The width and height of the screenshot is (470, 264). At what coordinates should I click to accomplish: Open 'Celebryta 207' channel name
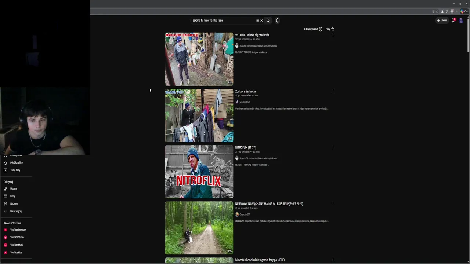(x=245, y=214)
